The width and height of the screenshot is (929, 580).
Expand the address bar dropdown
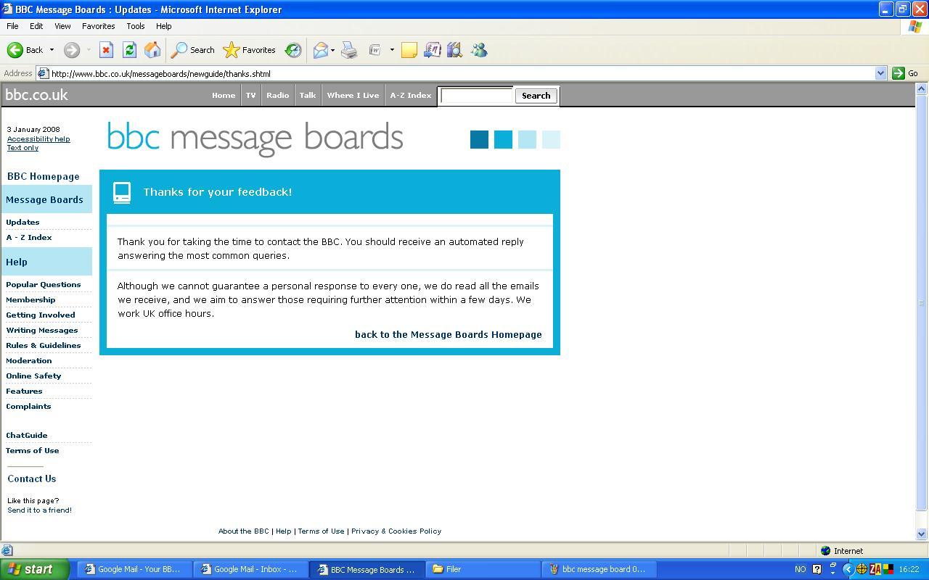click(880, 73)
